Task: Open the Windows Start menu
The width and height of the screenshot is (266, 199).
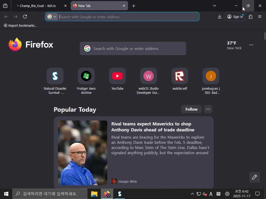Action: pyautogui.click(x=6, y=194)
